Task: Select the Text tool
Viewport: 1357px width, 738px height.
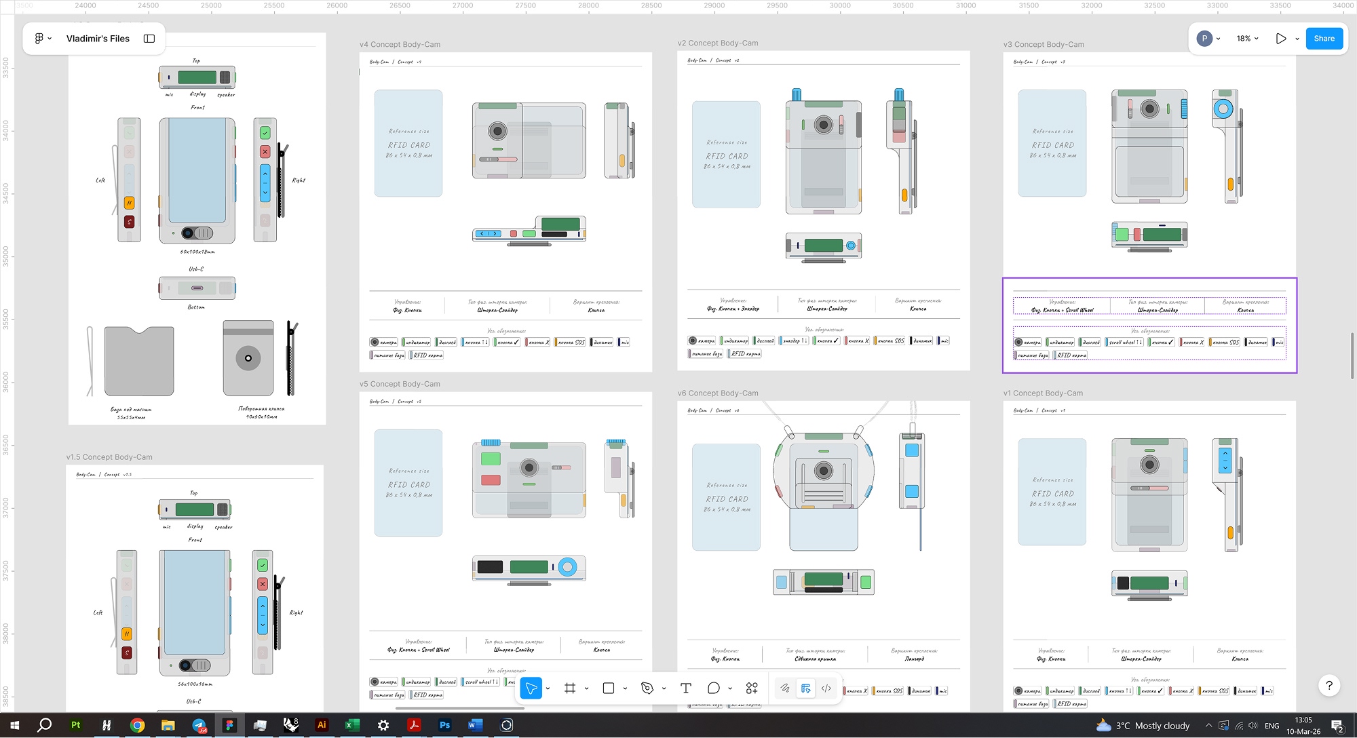Action: click(x=686, y=688)
